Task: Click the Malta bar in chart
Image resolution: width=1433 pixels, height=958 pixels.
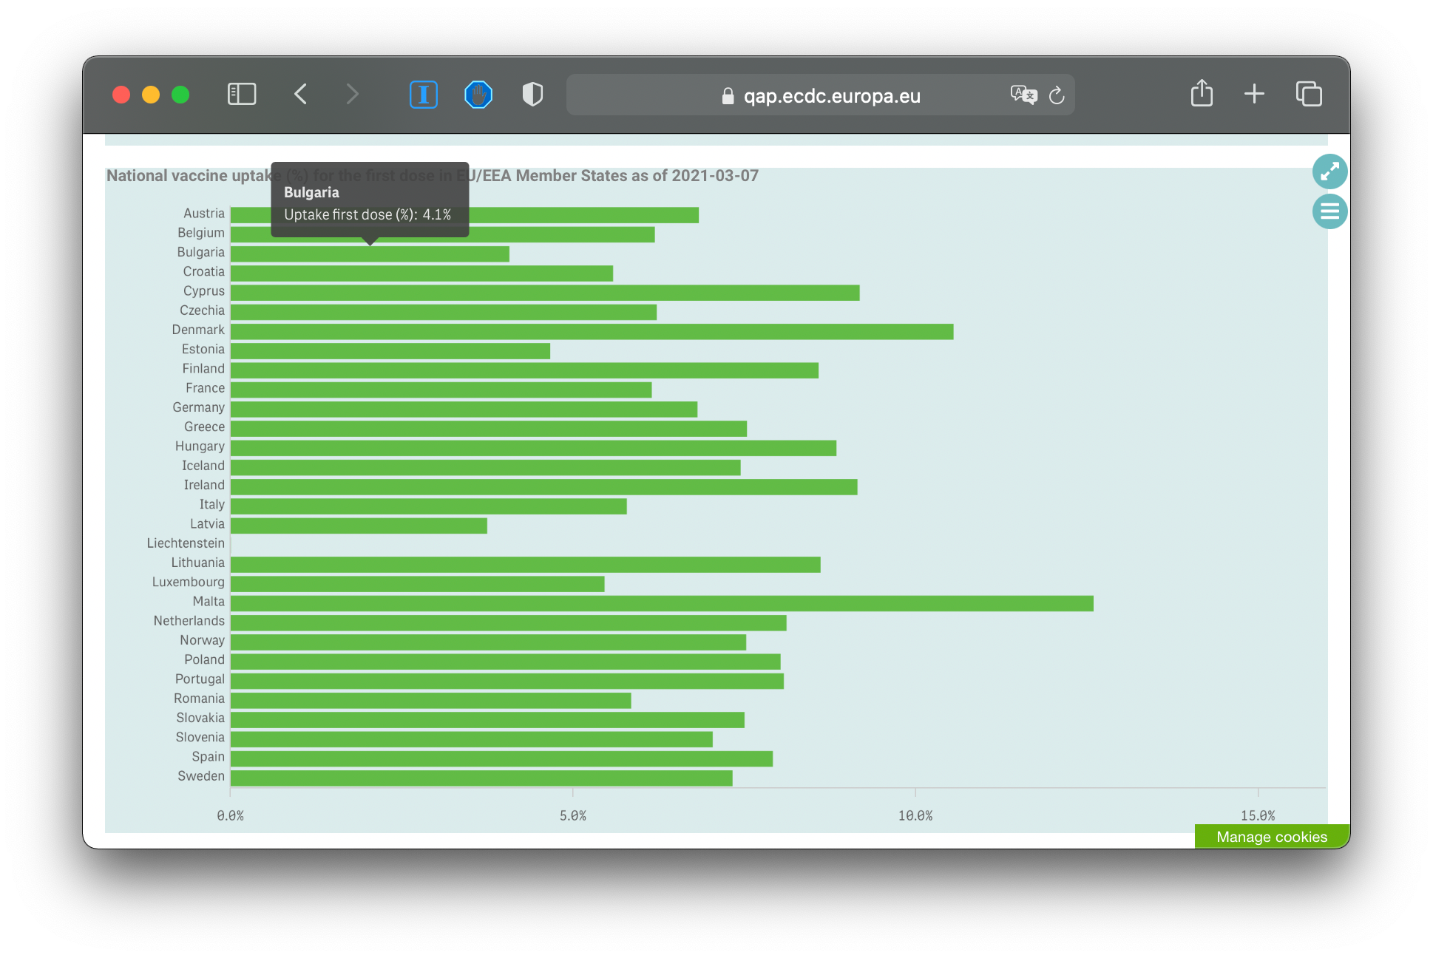Action: 661,603
